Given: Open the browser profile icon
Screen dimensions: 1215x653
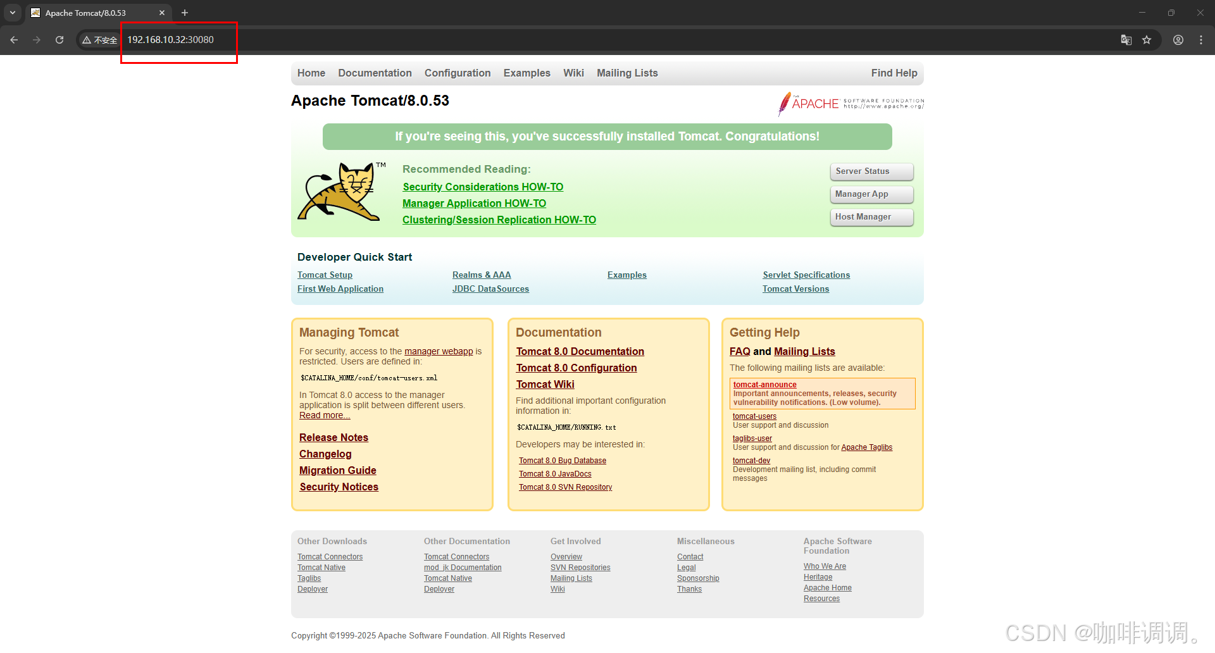Looking at the screenshot, I should pyautogui.click(x=1178, y=40).
